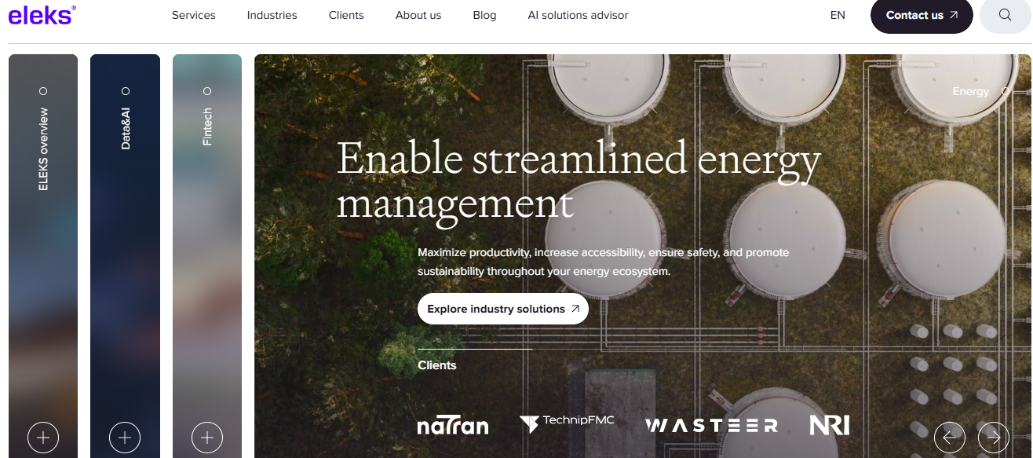Viewport: 1033px width, 458px height.
Task: Expand the Data&AI panel plus button
Action: click(125, 437)
